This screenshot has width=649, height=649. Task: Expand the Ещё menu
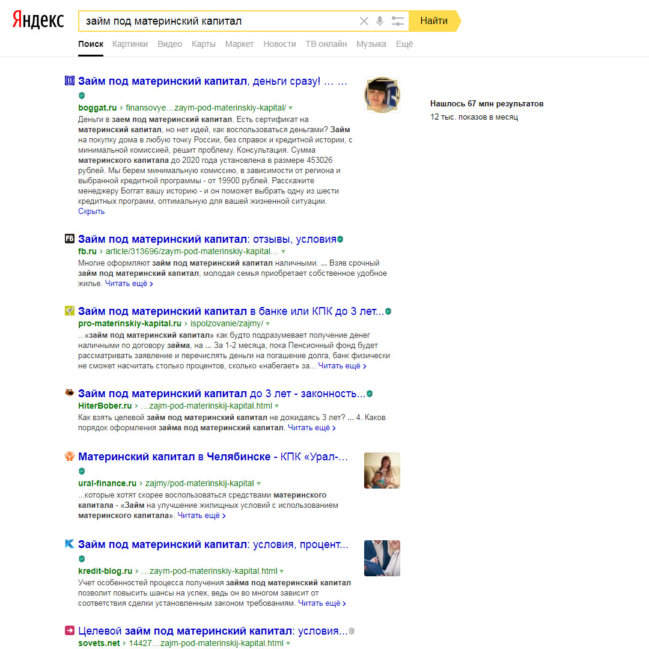tap(404, 44)
